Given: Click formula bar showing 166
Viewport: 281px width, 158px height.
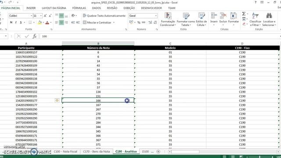Looking at the screenshot, I should (159, 36).
